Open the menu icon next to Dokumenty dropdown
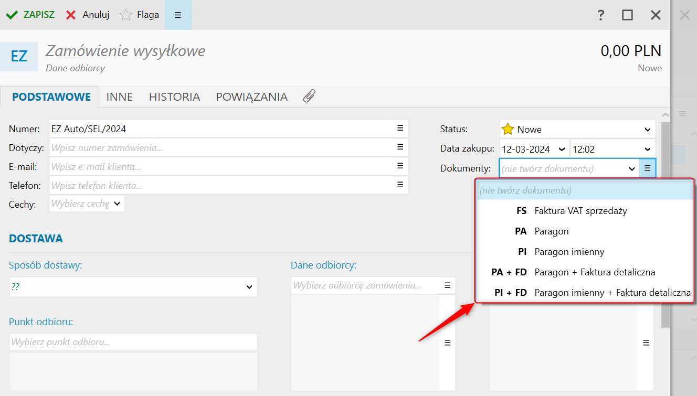The image size is (697, 396). (x=647, y=168)
